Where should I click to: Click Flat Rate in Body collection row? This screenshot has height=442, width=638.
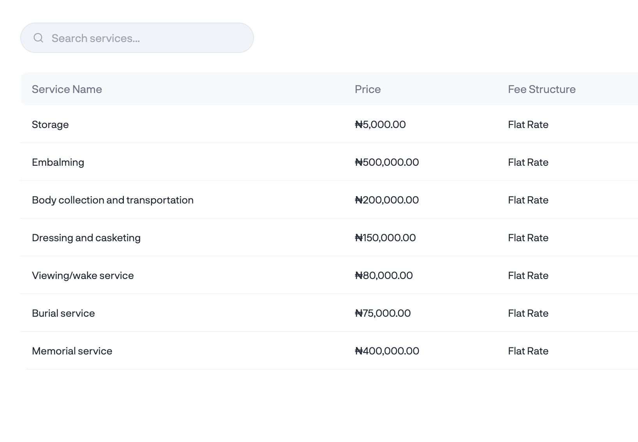click(x=528, y=200)
